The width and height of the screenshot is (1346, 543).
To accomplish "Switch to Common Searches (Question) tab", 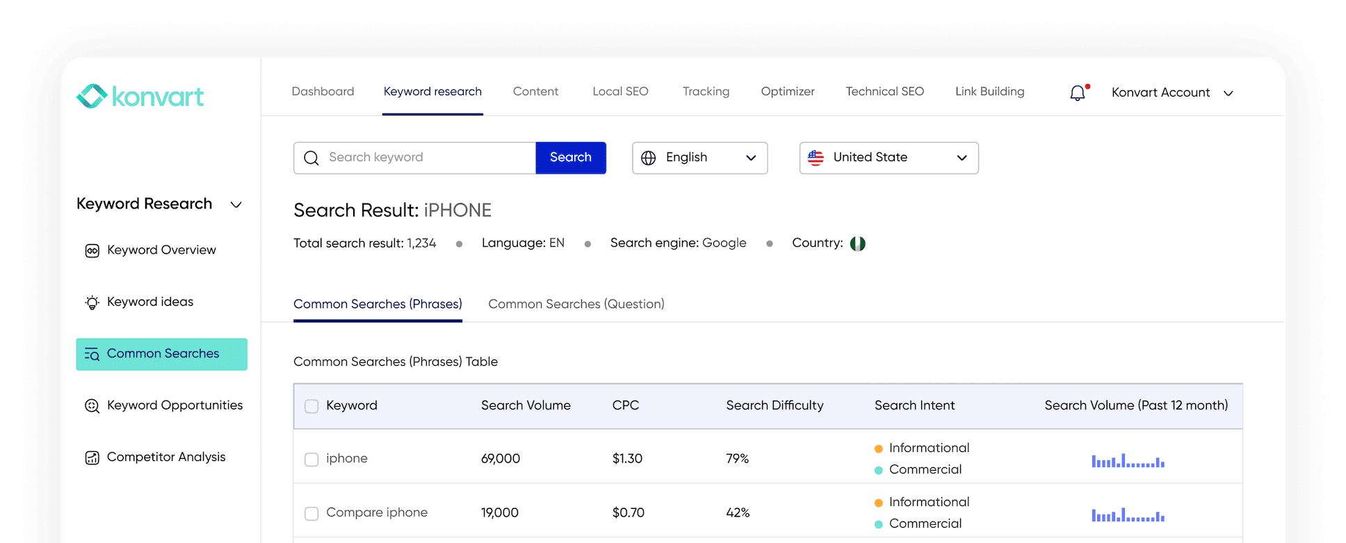I will (576, 304).
